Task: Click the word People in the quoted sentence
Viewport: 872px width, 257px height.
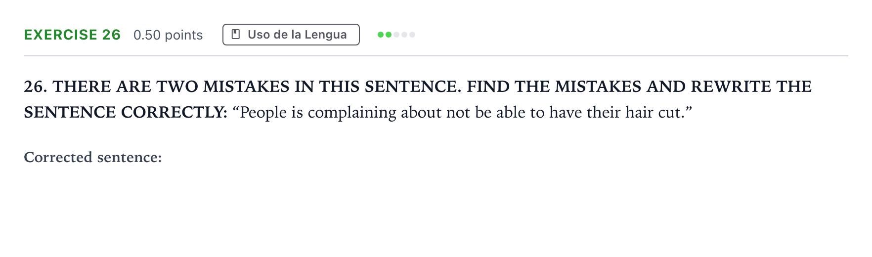Action: pos(263,113)
